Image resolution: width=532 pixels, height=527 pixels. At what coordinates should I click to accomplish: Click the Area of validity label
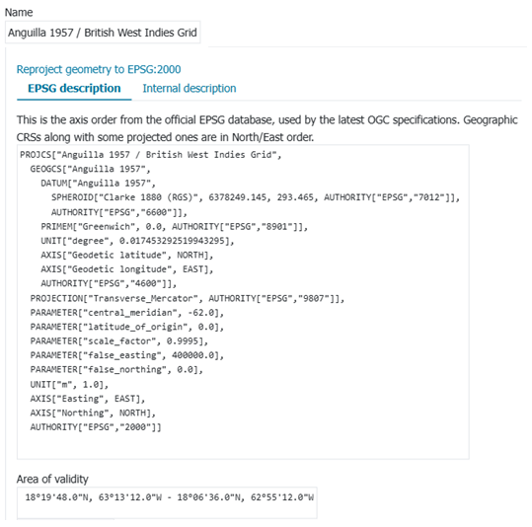pos(52,479)
